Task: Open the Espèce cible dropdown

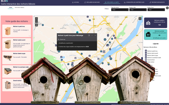Action: tap(138, 10)
